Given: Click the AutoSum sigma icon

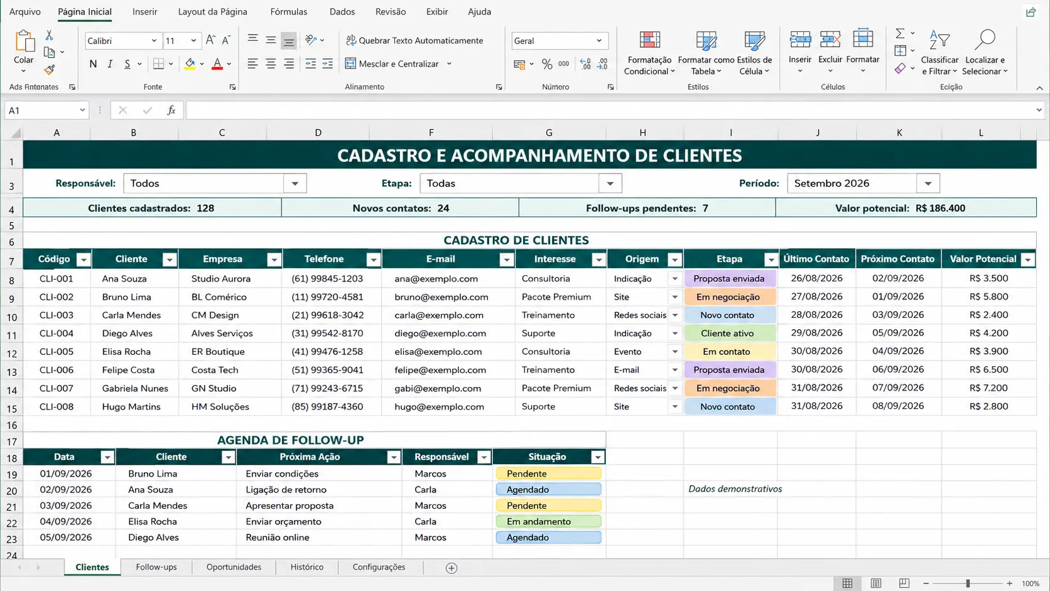Looking at the screenshot, I should pos(900,33).
